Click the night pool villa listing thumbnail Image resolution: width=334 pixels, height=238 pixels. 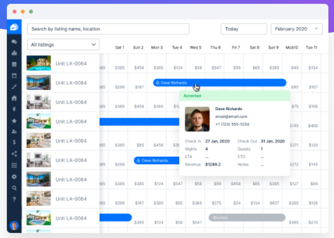pos(38,63)
